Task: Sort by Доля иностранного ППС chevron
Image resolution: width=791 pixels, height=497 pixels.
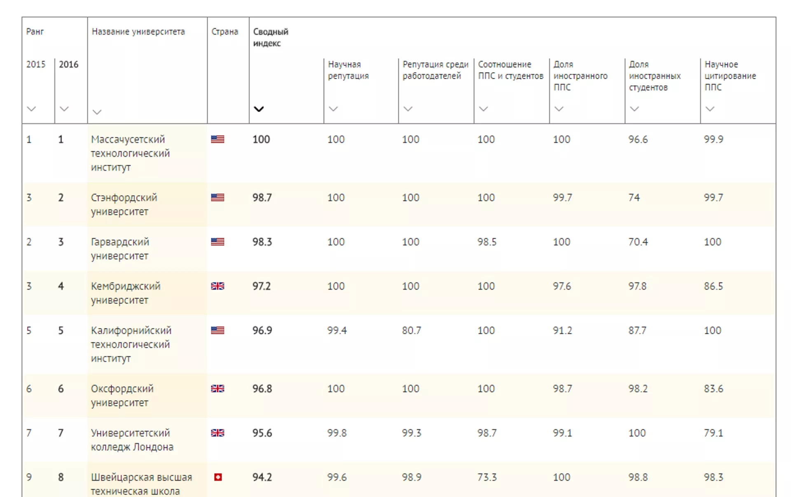Action: point(559,109)
